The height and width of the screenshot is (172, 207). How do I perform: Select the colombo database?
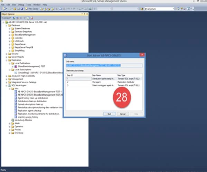pyautogui.click(x=18, y=38)
